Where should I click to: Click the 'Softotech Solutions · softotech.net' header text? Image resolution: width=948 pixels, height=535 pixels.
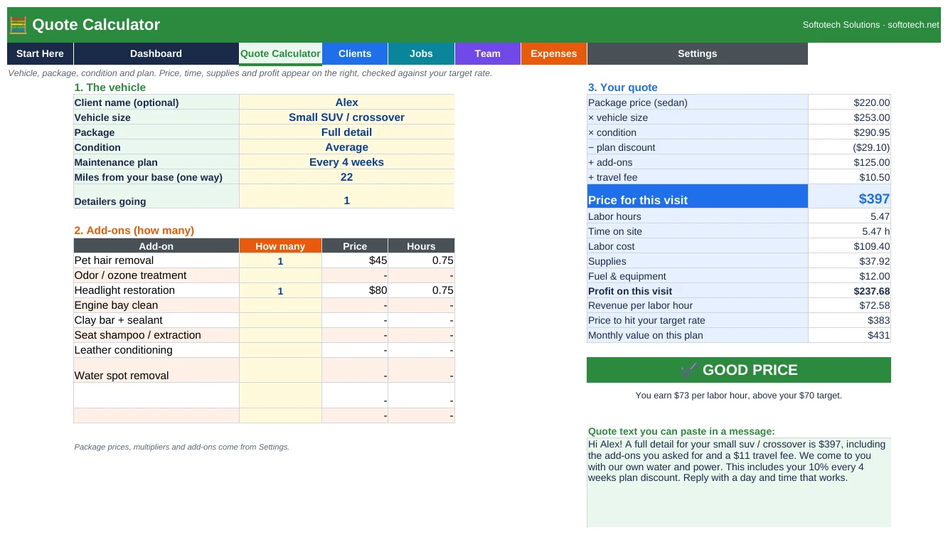click(870, 25)
